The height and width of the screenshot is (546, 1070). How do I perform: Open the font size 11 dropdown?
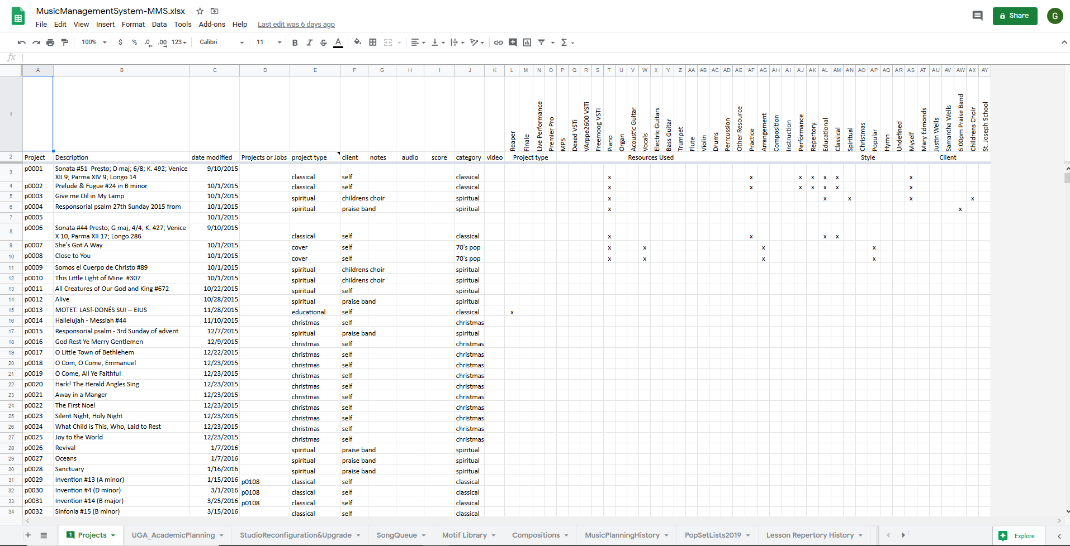pyautogui.click(x=268, y=42)
